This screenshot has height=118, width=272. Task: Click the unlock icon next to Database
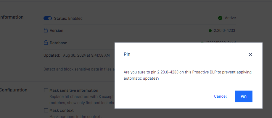point(46,42)
